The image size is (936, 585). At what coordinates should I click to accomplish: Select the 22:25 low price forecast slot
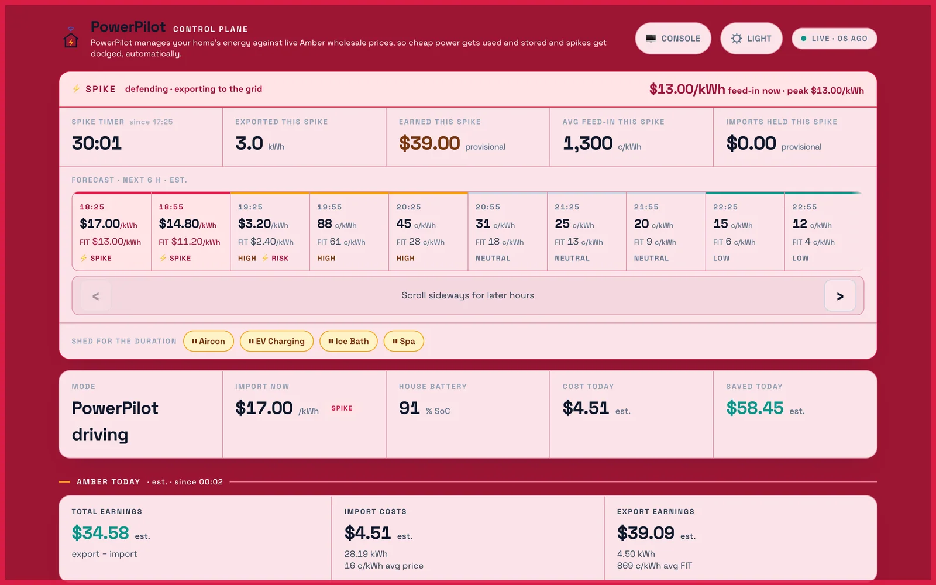[x=745, y=232]
